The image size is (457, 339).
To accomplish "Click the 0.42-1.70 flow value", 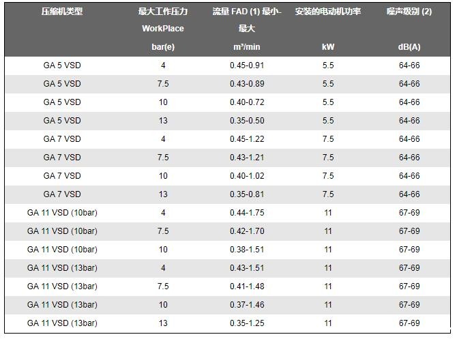I will (246, 231).
